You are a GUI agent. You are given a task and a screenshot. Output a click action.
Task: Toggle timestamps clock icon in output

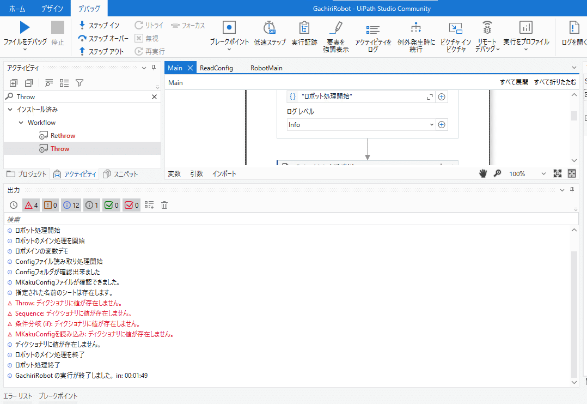point(14,205)
